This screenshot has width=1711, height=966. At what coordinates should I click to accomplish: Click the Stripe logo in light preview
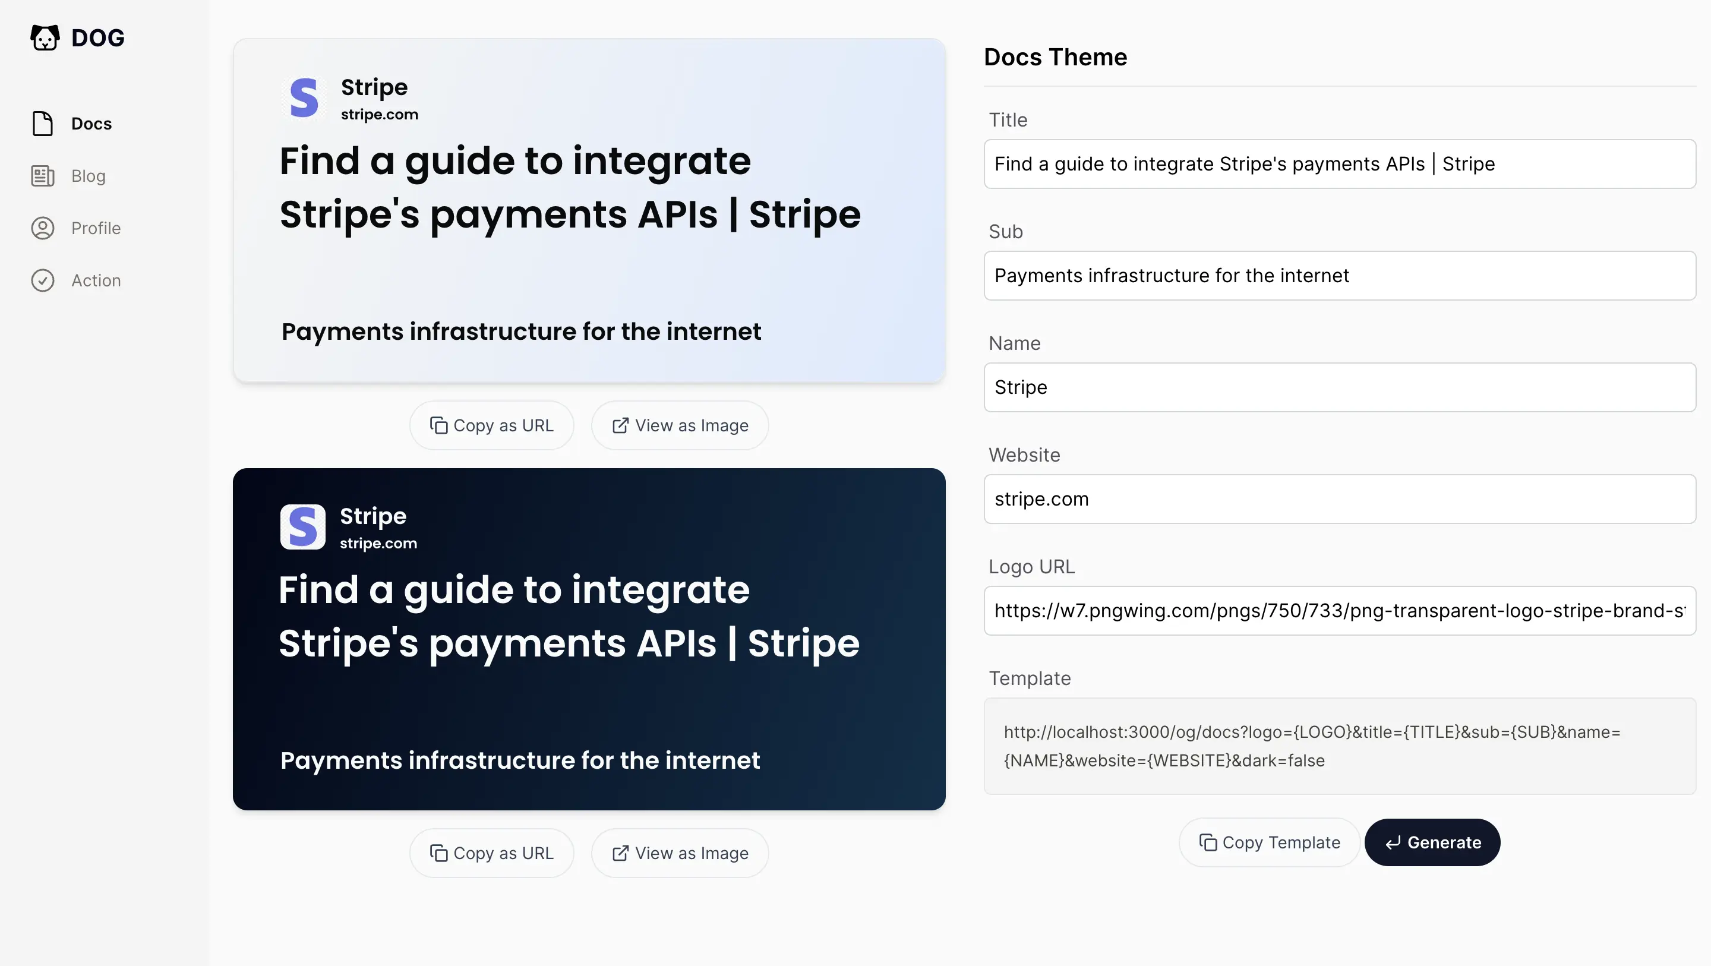tap(304, 99)
